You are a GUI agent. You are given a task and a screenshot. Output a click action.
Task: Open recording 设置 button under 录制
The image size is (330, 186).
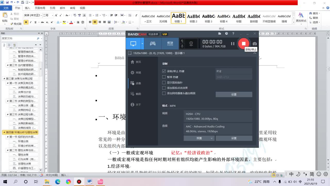[234, 95]
